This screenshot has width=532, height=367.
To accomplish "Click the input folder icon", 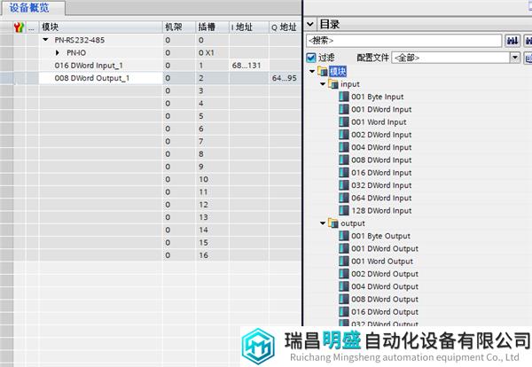I will pos(333,84).
